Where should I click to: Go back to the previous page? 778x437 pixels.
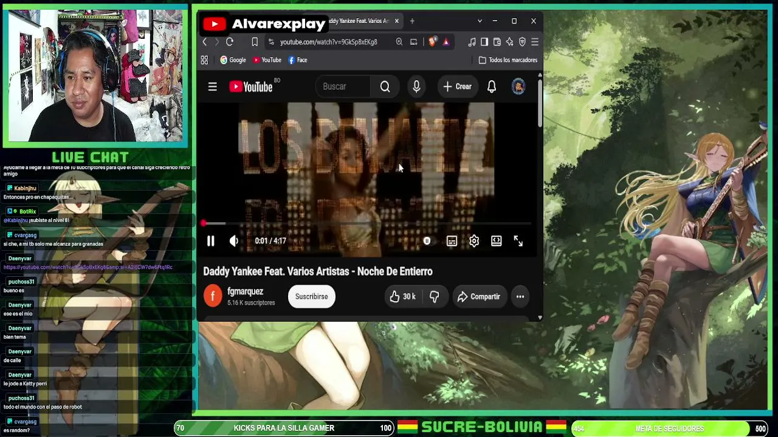point(205,42)
